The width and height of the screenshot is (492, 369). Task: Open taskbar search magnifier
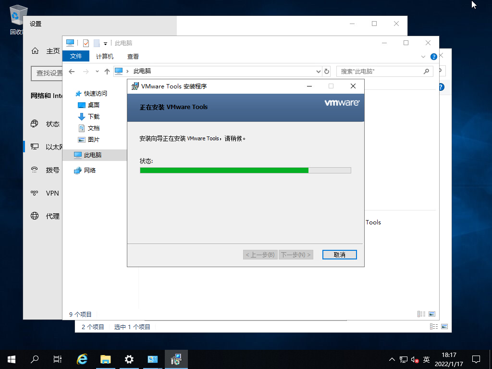click(x=35, y=359)
